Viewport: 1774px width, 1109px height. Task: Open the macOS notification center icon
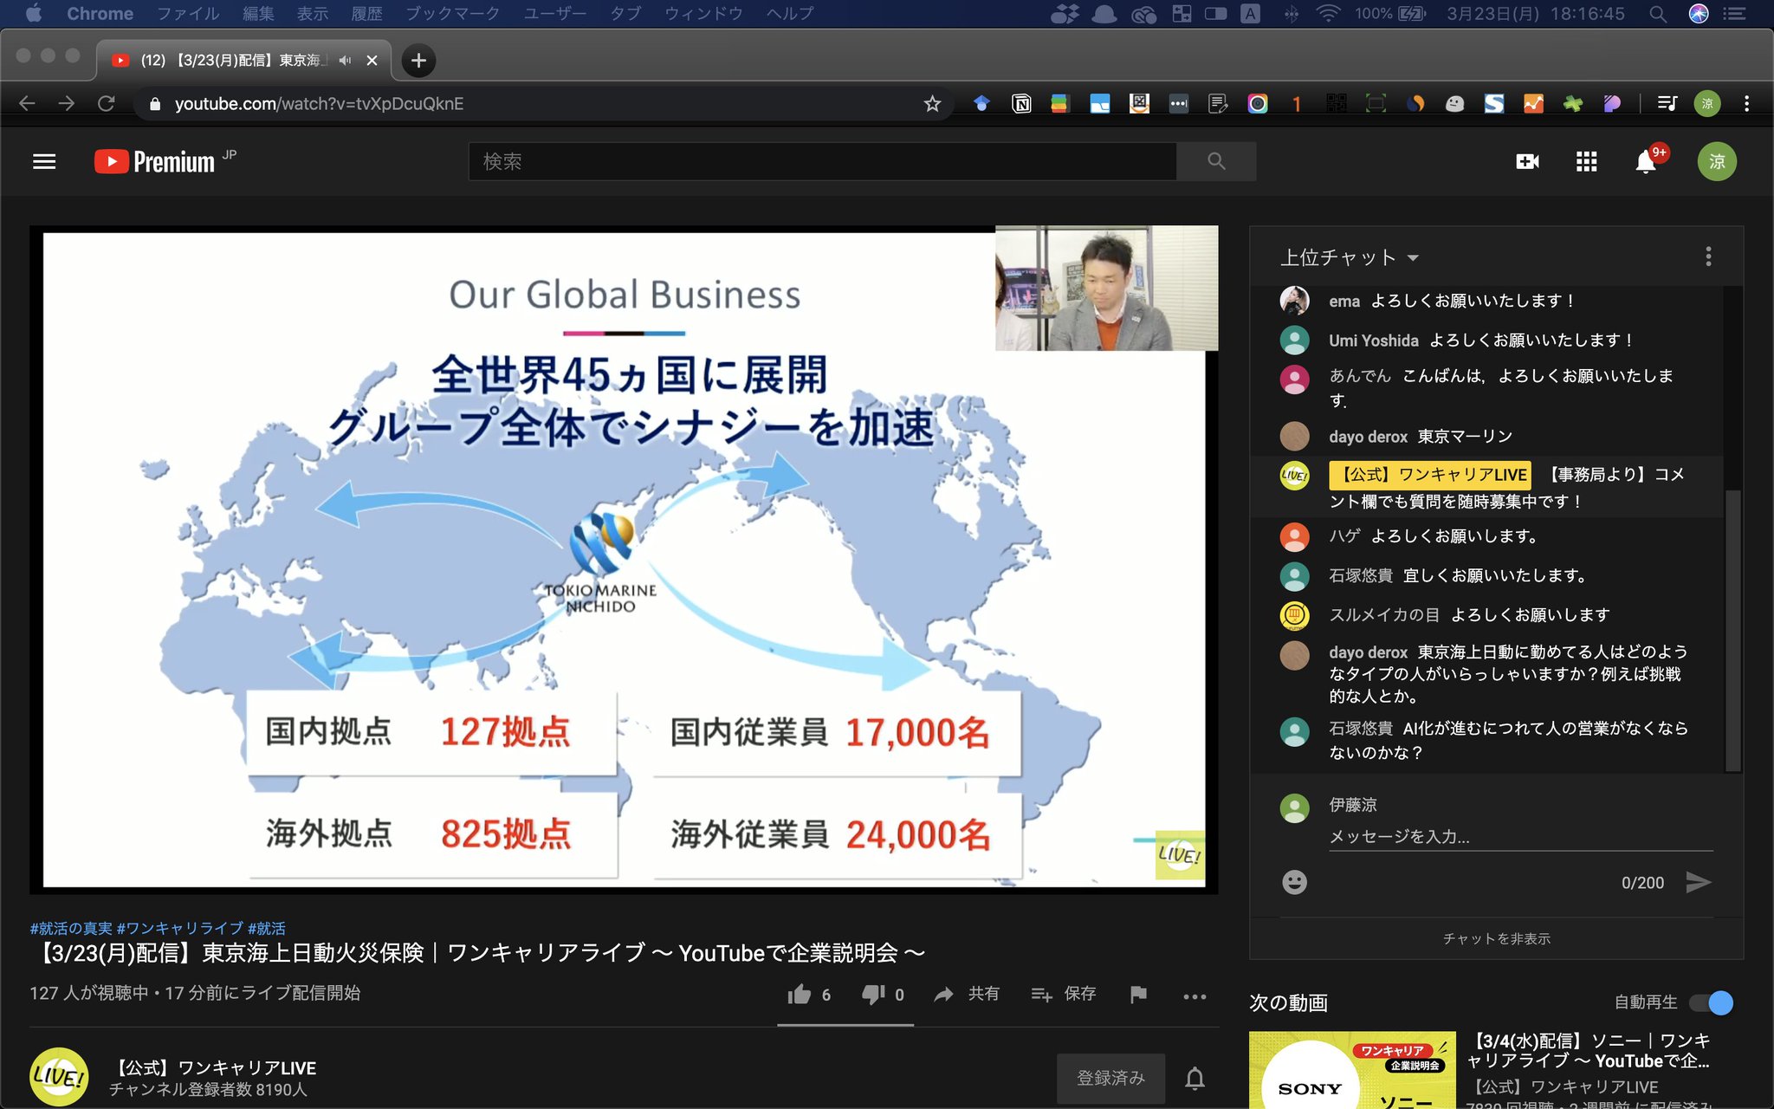coord(1734,13)
